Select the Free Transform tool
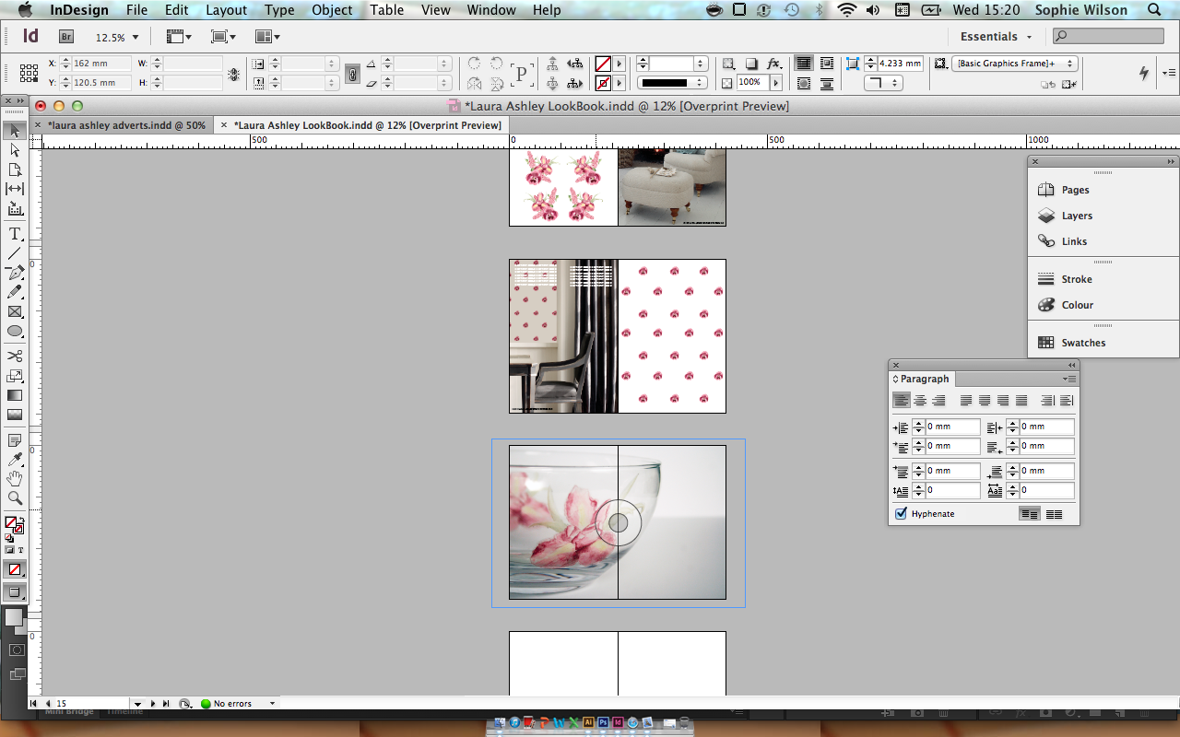The height and width of the screenshot is (737, 1180). (15, 376)
